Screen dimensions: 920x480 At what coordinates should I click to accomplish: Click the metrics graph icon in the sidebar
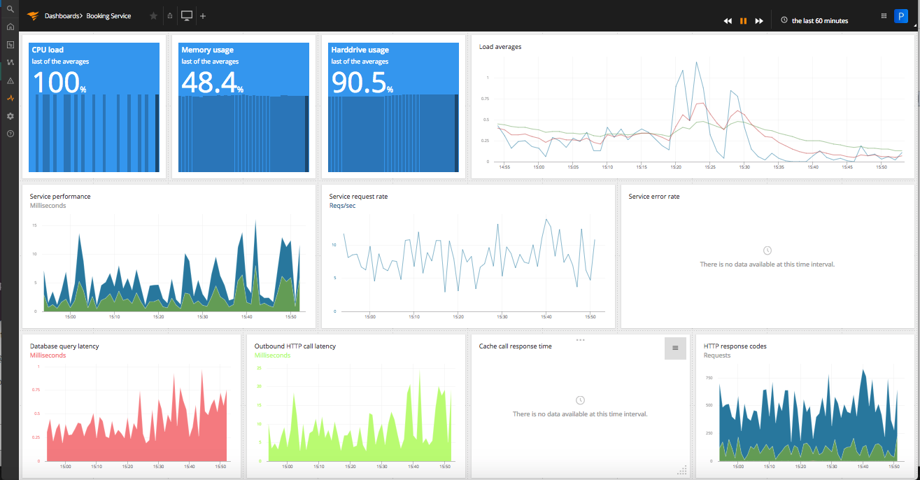coord(10,62)
